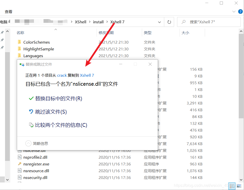Choose 跳过该文件(S) option
This screenshot has width=244, height=190.
(51, 112)
